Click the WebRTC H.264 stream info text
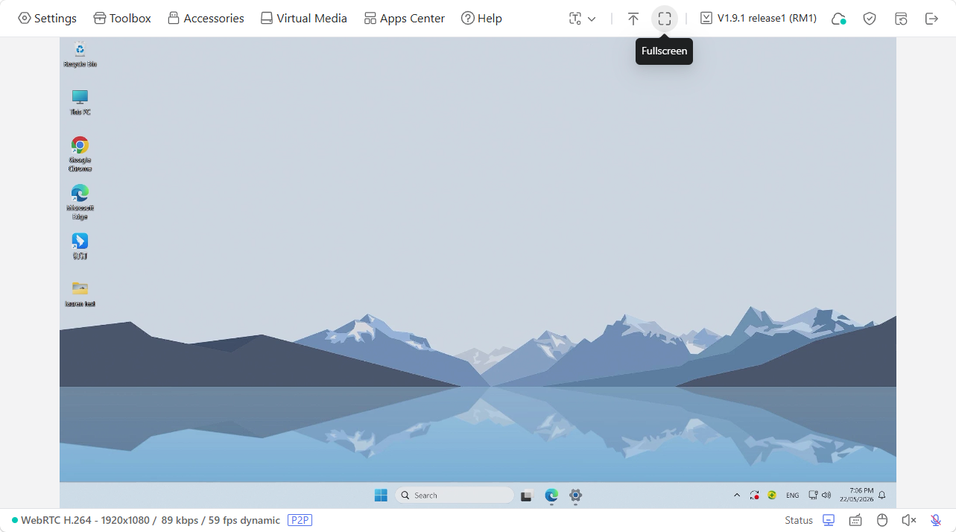Image resolution: width=956 pixels, height=532 pixels. click(x=151, y=520)
